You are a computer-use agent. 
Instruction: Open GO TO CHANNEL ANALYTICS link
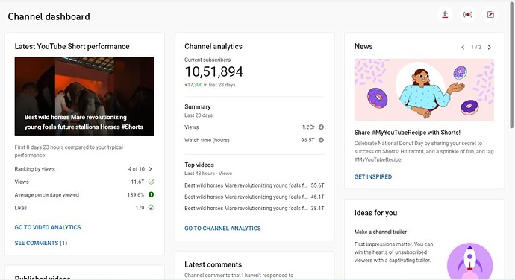tap(222, 228)
